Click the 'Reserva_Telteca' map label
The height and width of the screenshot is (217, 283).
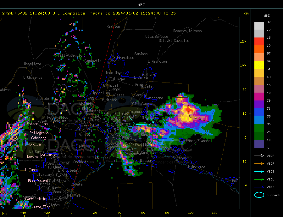[187, 31]
